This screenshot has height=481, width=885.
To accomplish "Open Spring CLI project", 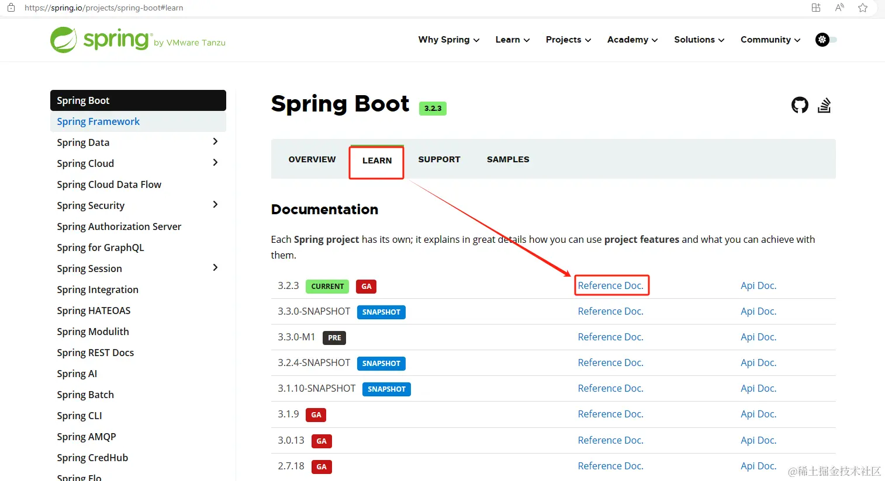I will [x=79, y=416].
